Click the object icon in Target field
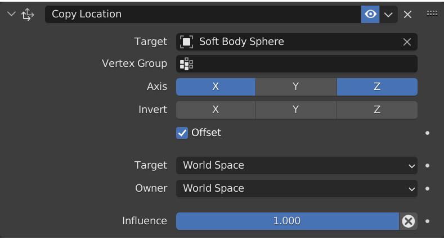The image size is (444, 240). coord(186,42)
